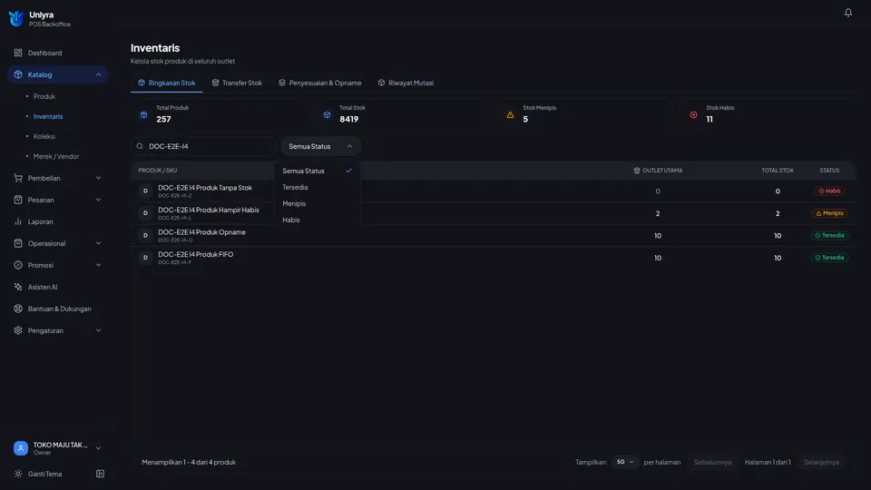Close the Semua Status dropdown button
Viewport: 871px width, 490px height.
pyautogui.click(x=321, y=146)
